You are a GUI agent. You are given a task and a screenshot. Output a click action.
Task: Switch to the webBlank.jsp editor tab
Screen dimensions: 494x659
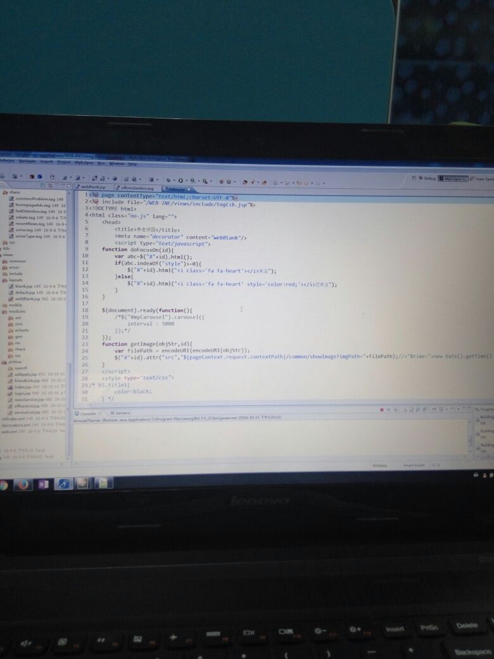pos(92,188)
